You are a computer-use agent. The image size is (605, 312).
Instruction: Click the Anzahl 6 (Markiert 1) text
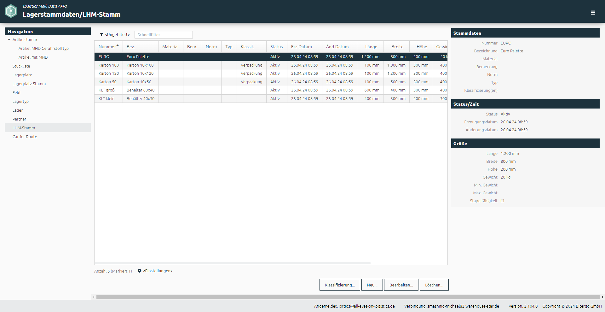pyautogui.click(x=113, y=271)
